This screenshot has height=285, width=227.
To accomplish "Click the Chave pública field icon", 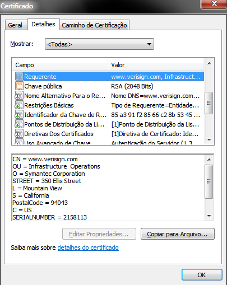I will click(x=19, y=86).
